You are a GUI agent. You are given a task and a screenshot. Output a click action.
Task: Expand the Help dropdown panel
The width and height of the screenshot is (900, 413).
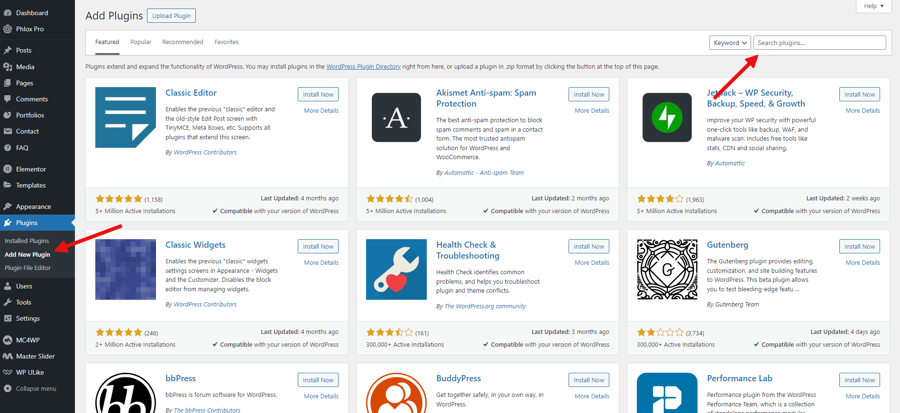point(873,6)
